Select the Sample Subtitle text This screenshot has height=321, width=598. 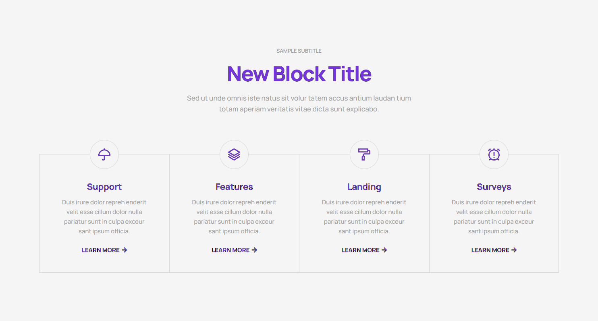(x=299, y=51)
